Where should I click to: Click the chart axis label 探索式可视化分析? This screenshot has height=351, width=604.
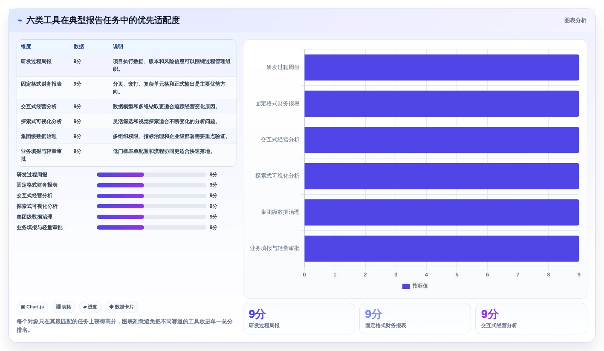tap(277, 176)
